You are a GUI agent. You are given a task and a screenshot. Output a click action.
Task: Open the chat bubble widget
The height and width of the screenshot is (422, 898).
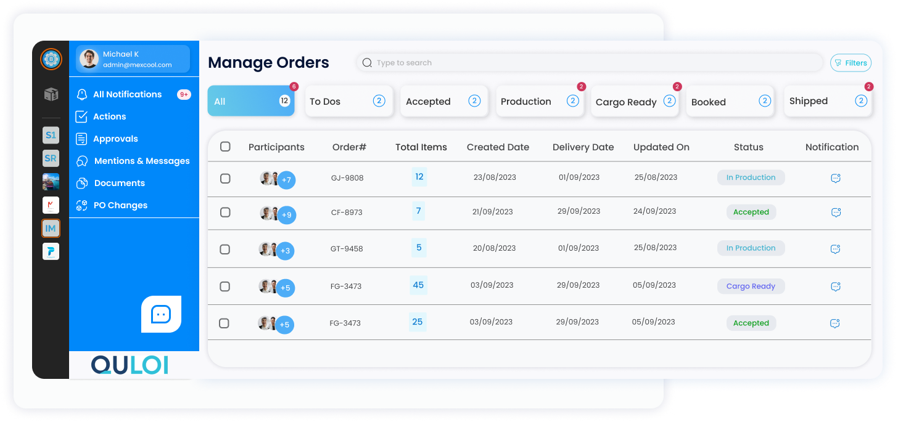pos(160,314)
